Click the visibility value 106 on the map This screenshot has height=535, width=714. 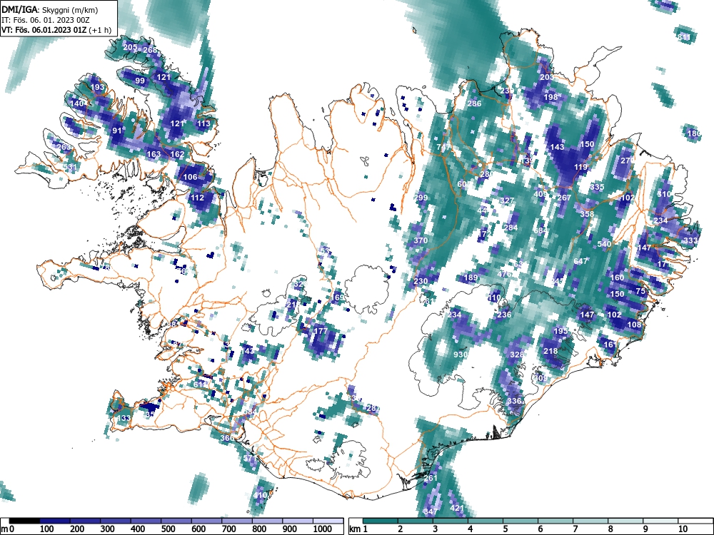point(191,177)
